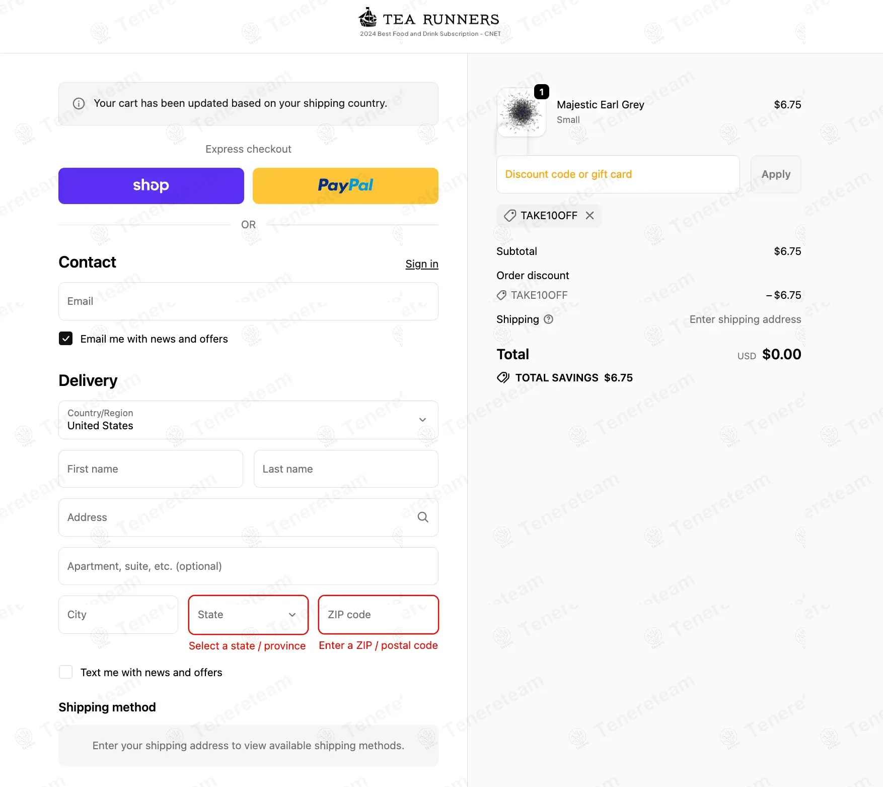The image size is (883, 787).
Task: Expand the State dropdown
Action: pyautogui.click(x=248, y=615)
